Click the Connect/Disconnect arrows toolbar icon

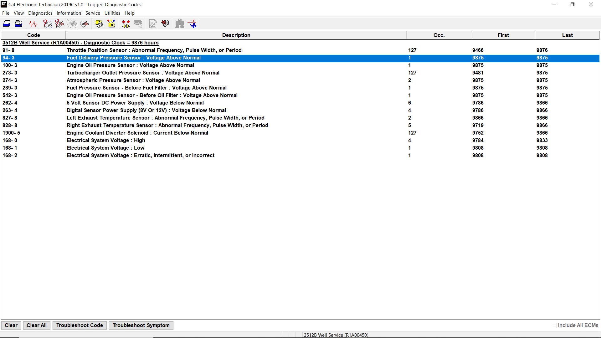tap(126, 23)
